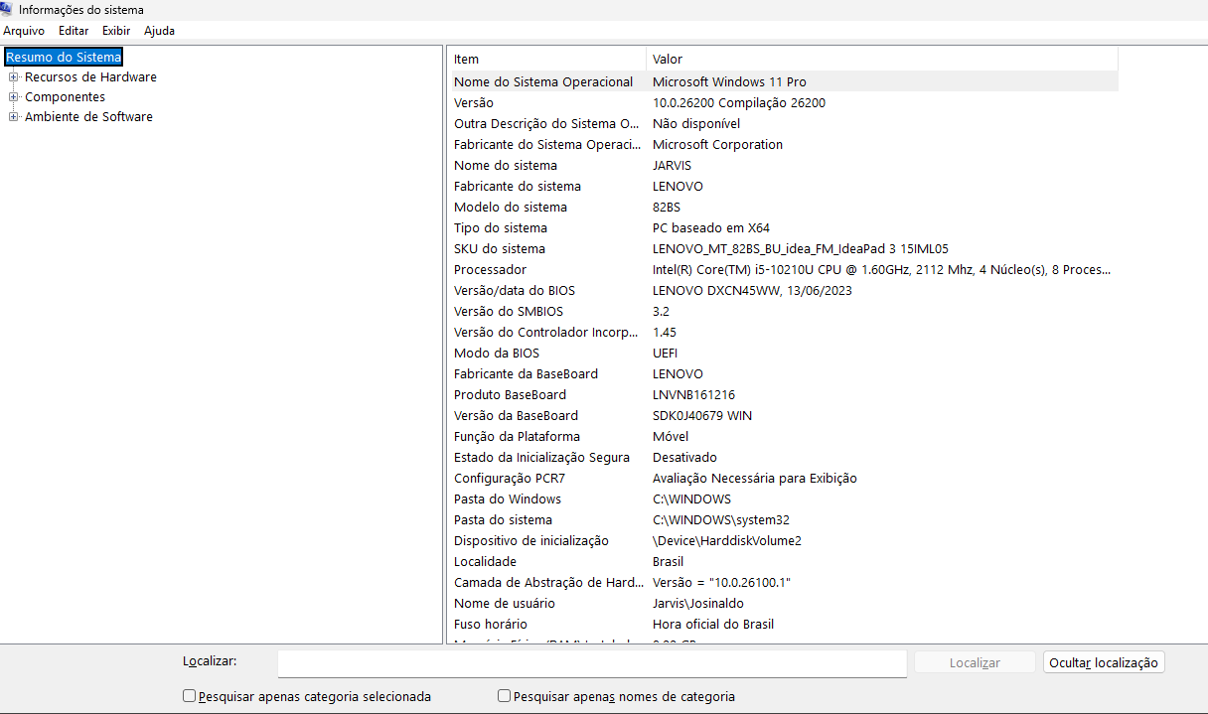Click the LNVNB161216 value
The height and width of the screenshot is (714, 1208).
[x=693, y=395]
